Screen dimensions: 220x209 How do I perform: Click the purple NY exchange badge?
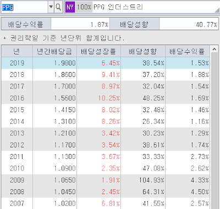pos(70,7)
